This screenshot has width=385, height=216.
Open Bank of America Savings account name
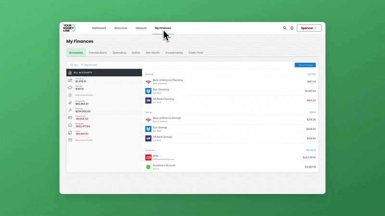pyautogui.click(x=167, y=118)
